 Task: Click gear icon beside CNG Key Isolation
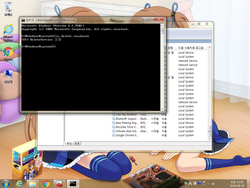[x=113, y=115]
